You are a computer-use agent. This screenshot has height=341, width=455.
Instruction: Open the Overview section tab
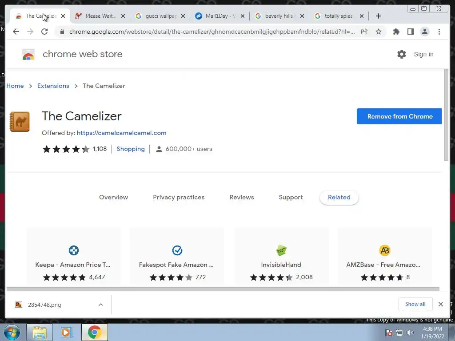pos(113,197)
